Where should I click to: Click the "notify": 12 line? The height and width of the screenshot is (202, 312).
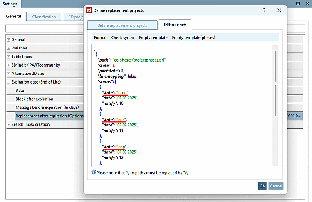coord(113,158)
